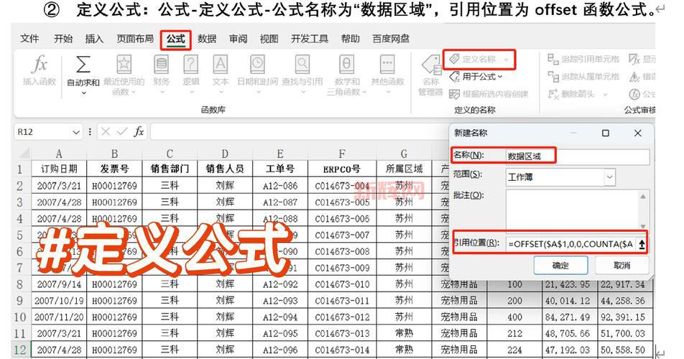Open the AutoSum sigma button
The image size is (684, 359).
coord(83,65)
